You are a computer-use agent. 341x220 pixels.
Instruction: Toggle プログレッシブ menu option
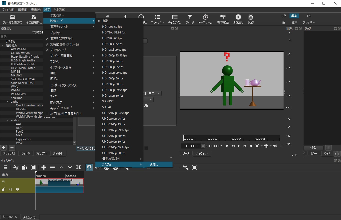tap(69, 50)
